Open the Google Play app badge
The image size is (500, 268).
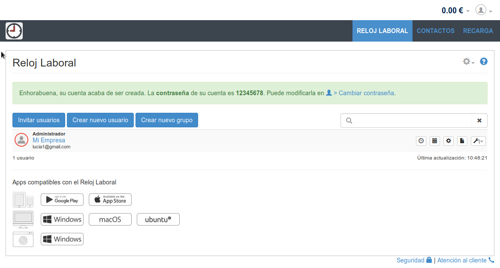tap(62, 199)
